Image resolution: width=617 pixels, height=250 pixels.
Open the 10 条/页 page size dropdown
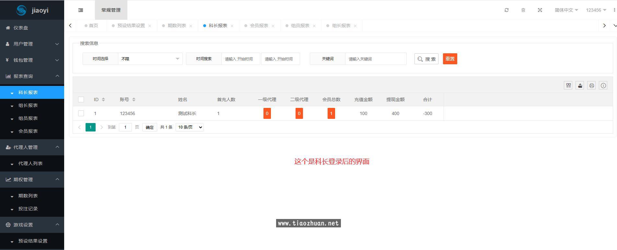click(x=190, y=127)
